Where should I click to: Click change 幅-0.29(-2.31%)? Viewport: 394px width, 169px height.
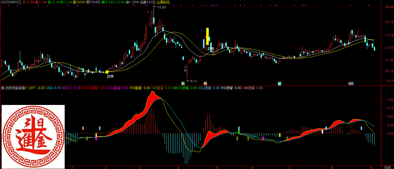click(113, 2)
